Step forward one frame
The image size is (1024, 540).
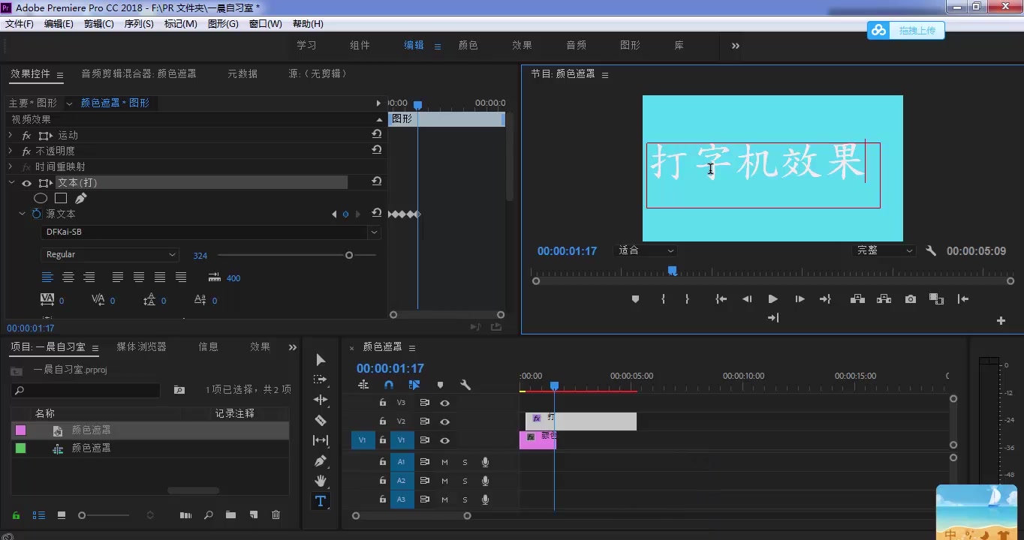point(800,299)
